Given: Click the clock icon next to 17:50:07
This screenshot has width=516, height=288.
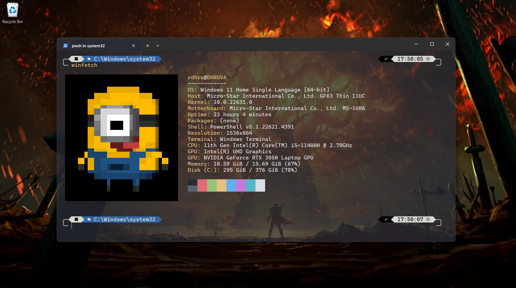Looking at the screenshot, I should point(428,219).
